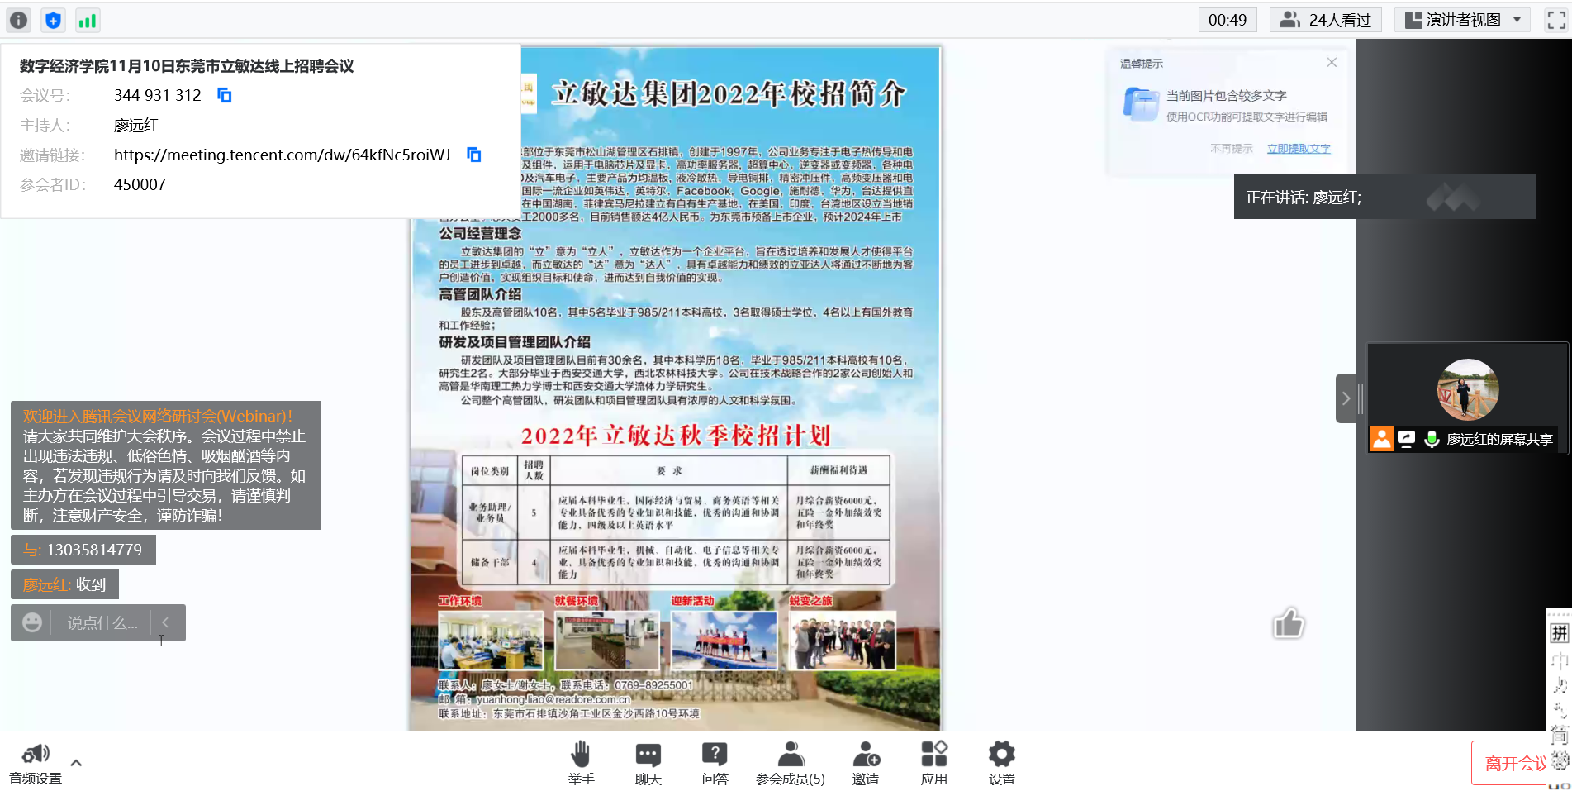This screenshot has height=791, width=1572.
Task: Click chat message 13035814779
Action: click(x=83, y=550)
